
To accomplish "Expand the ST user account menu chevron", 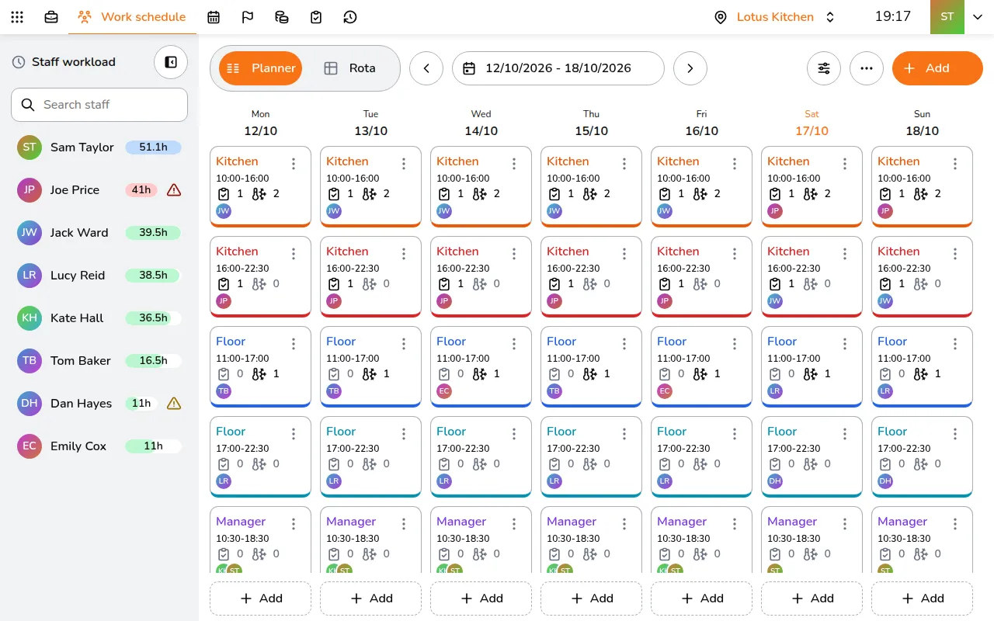I will click(978, 17).
